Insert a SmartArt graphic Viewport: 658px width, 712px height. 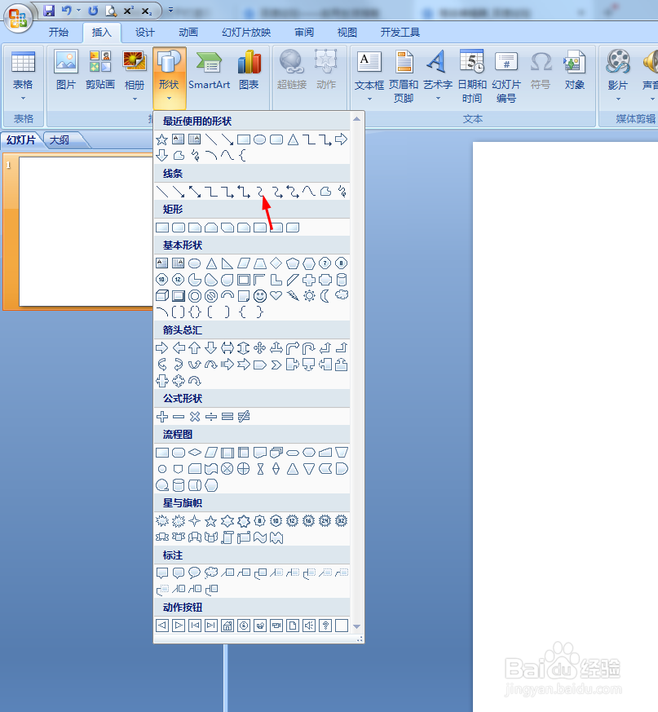(209, 70)
